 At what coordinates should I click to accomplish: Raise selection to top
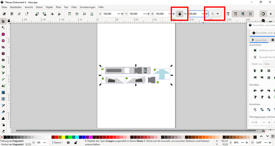(x=69, y=14)
